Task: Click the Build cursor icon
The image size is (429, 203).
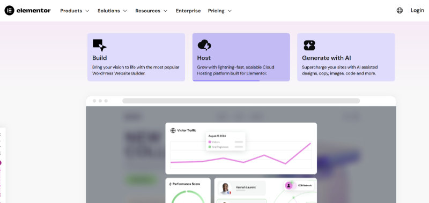Action: click(x=99, y=46)
